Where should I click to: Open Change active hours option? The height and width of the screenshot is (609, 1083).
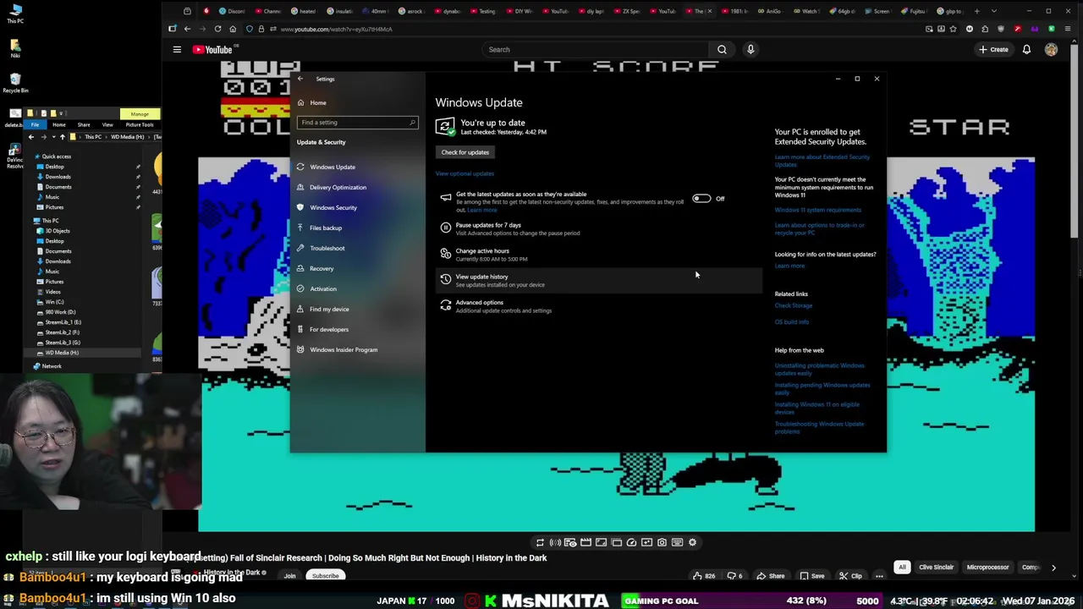(x=598, y=255)
